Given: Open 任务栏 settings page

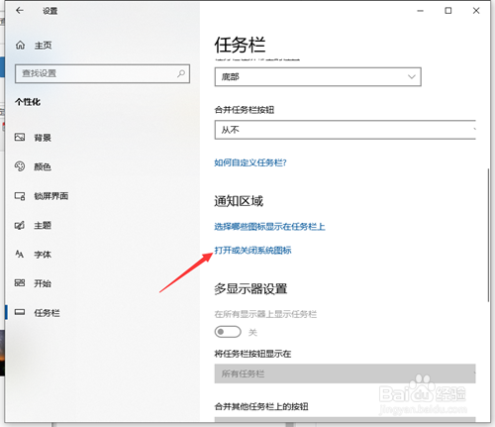Looking at the screenshot, I should [x=47, y=312].
